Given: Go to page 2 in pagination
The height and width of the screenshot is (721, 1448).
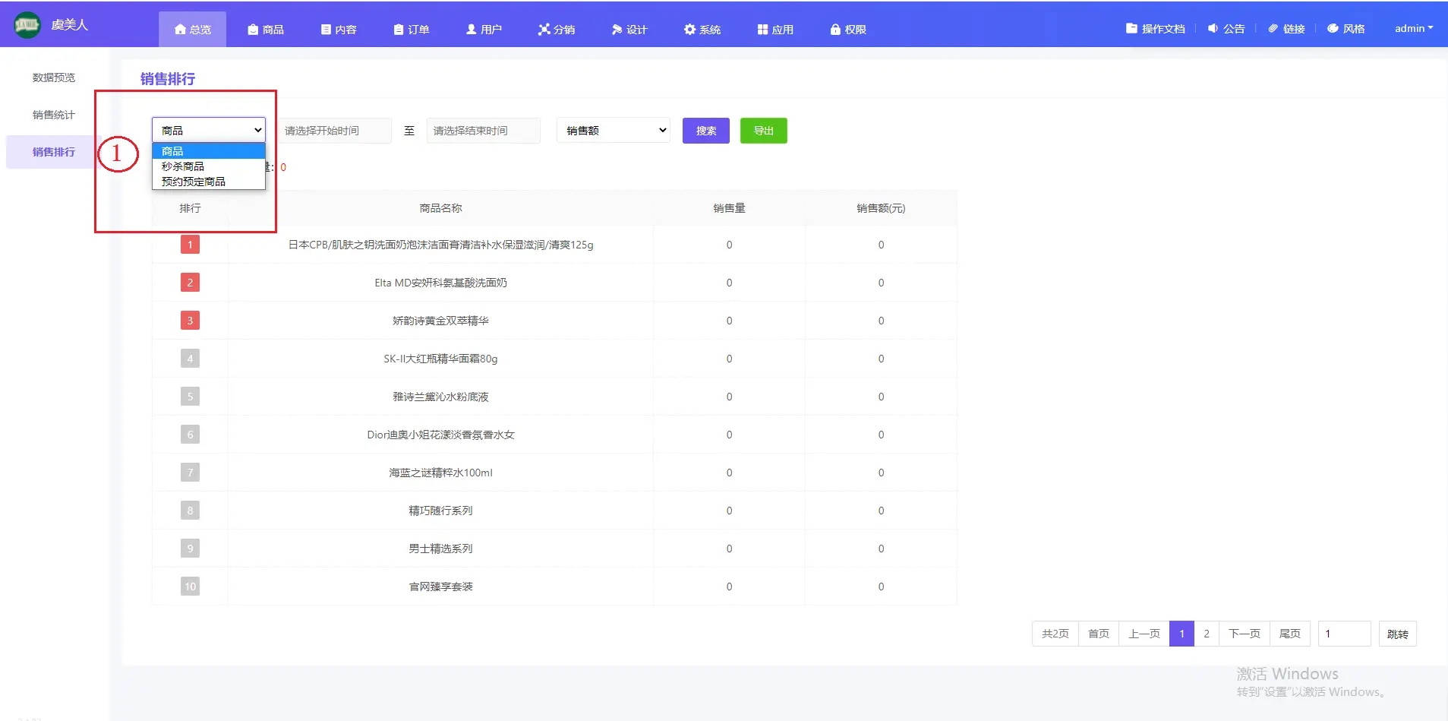Looking at the screenshot, I should pos(1206,634).
